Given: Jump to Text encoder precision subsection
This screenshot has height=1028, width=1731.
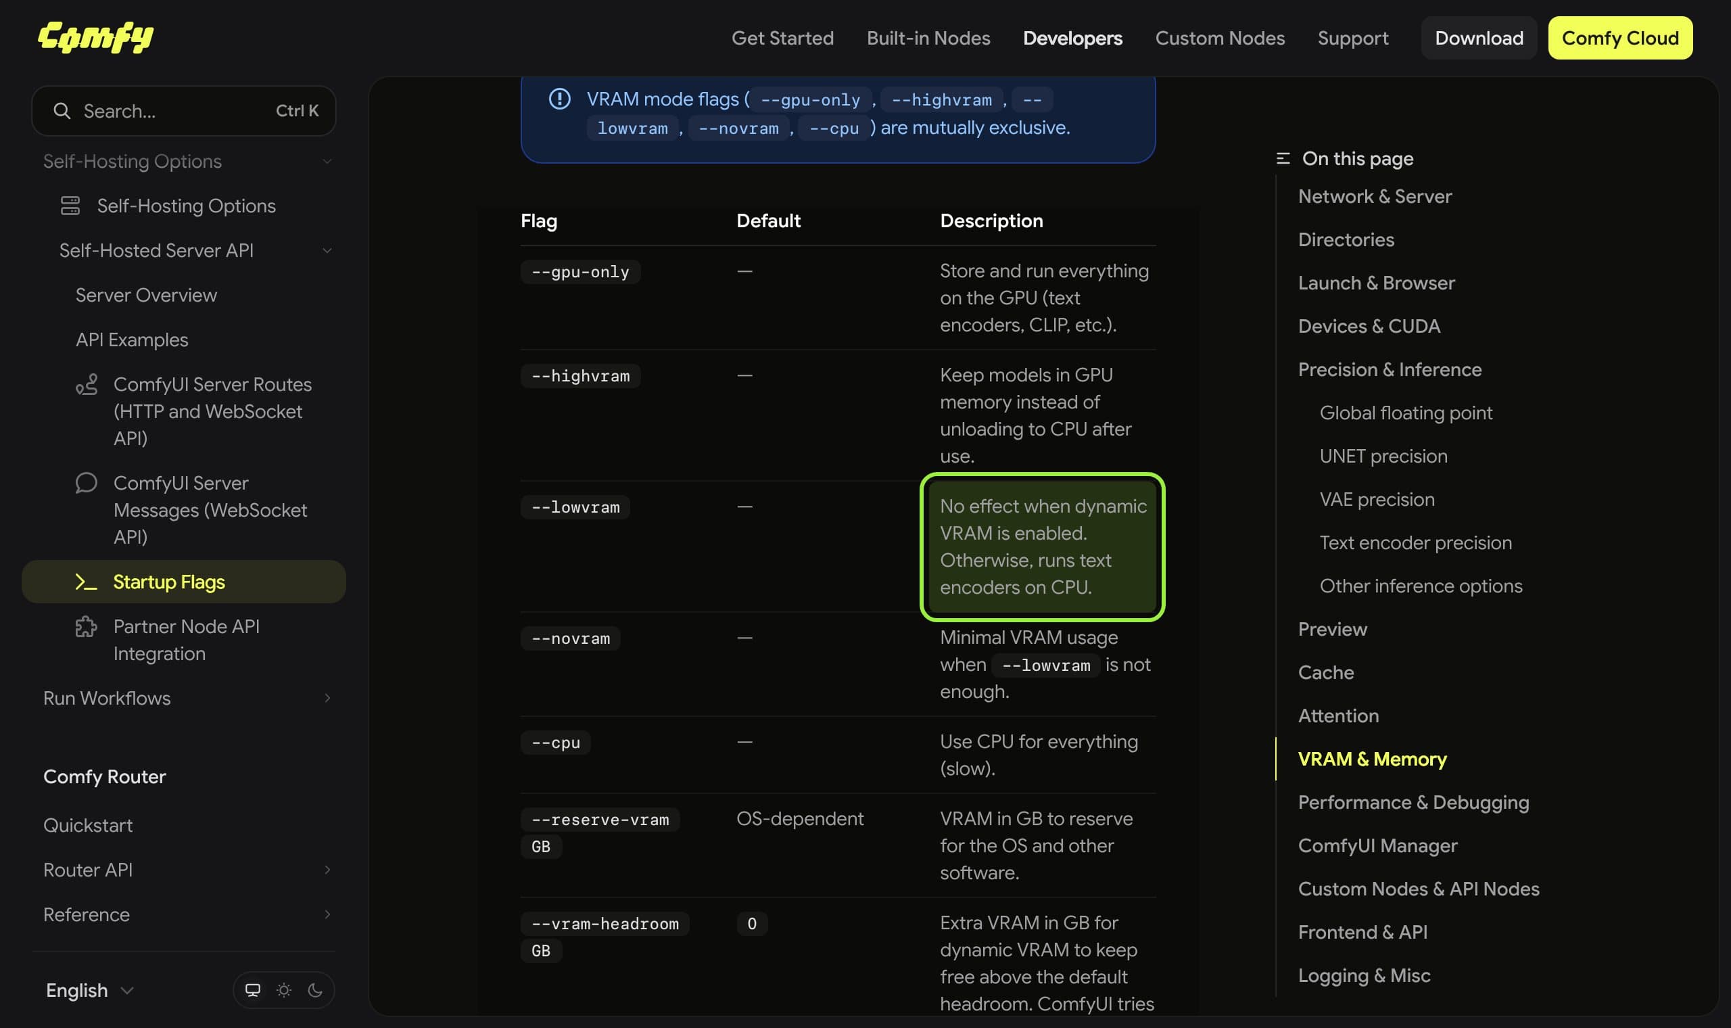Looking at the screenshot, I should [1415, 542].
